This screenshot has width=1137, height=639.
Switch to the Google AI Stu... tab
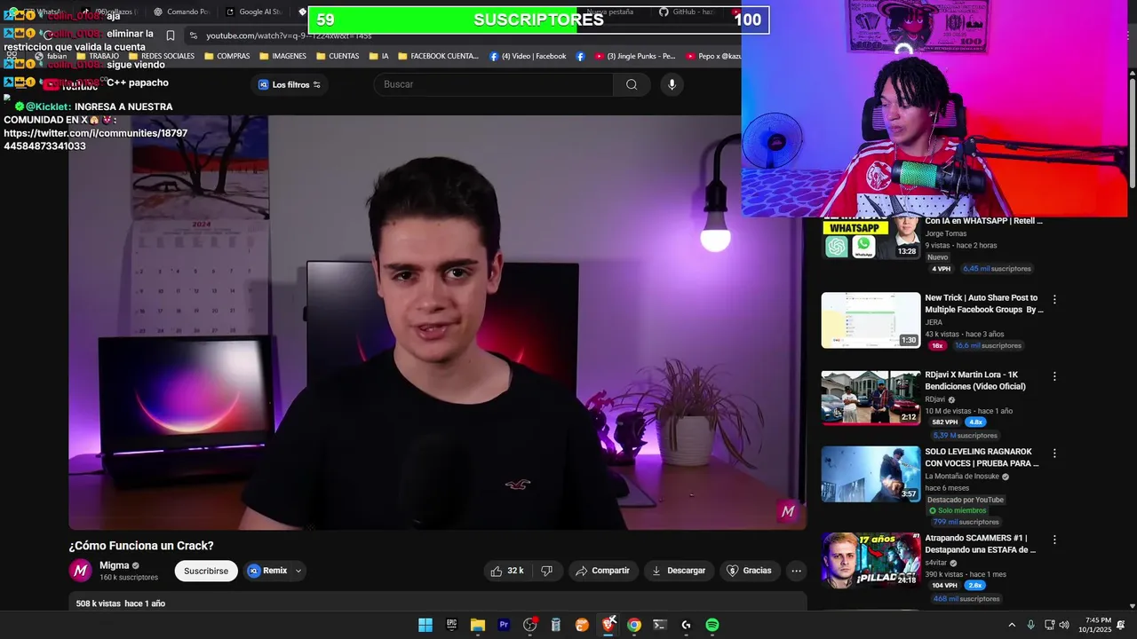(253, 12)
